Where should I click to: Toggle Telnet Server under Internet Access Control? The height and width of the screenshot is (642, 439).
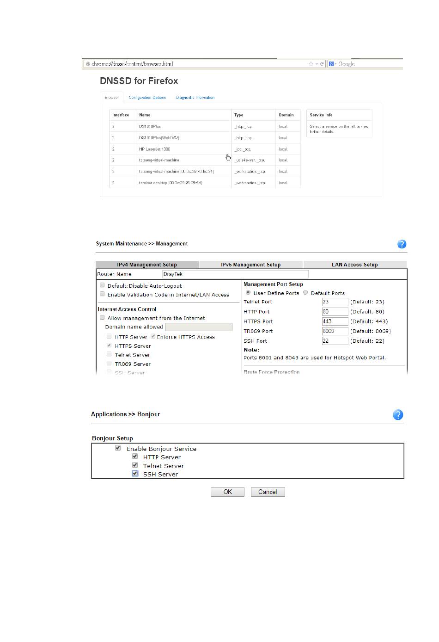tap(109, 354)
